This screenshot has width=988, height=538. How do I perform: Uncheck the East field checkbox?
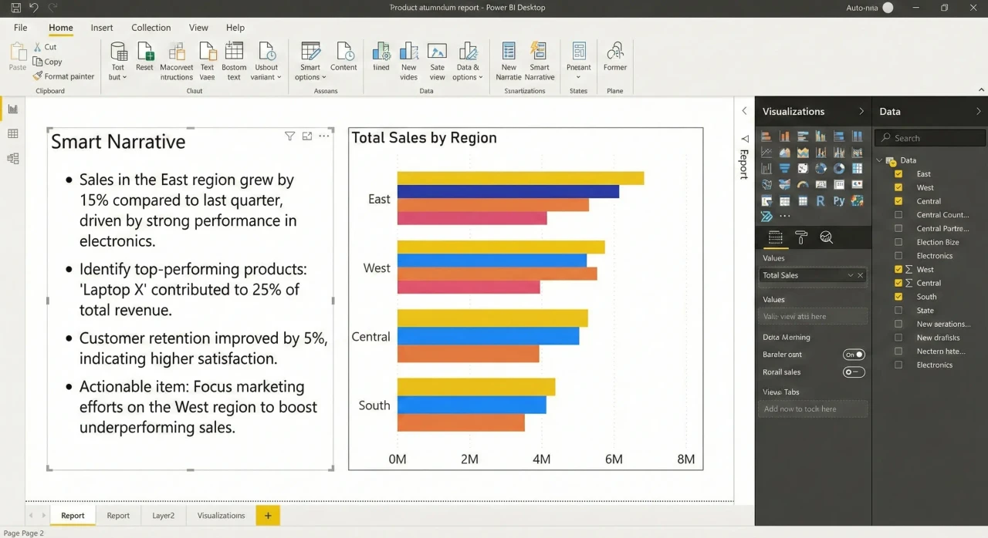(x=898, y=174)
